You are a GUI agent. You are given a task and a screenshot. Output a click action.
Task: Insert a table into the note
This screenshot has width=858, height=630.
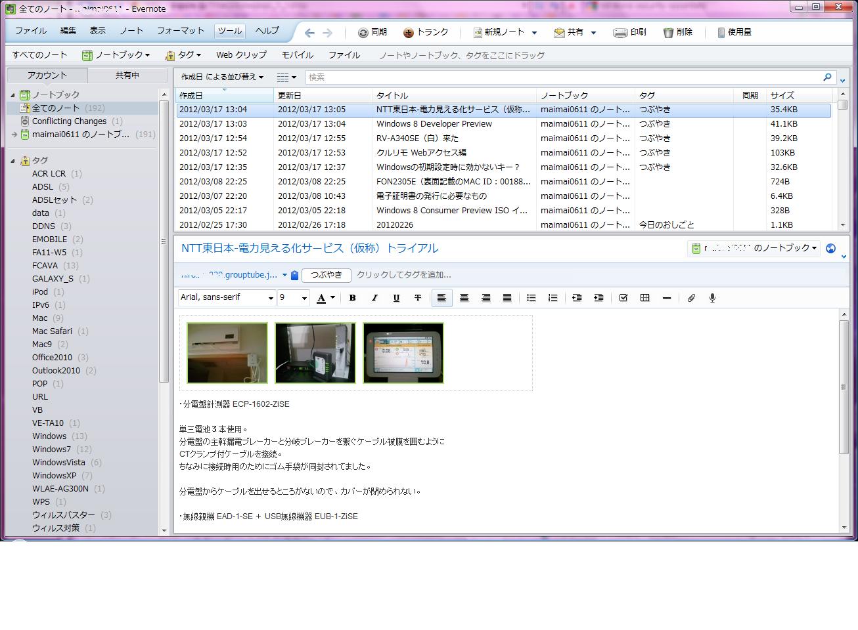pyautogui.click(x=644, y=298)
